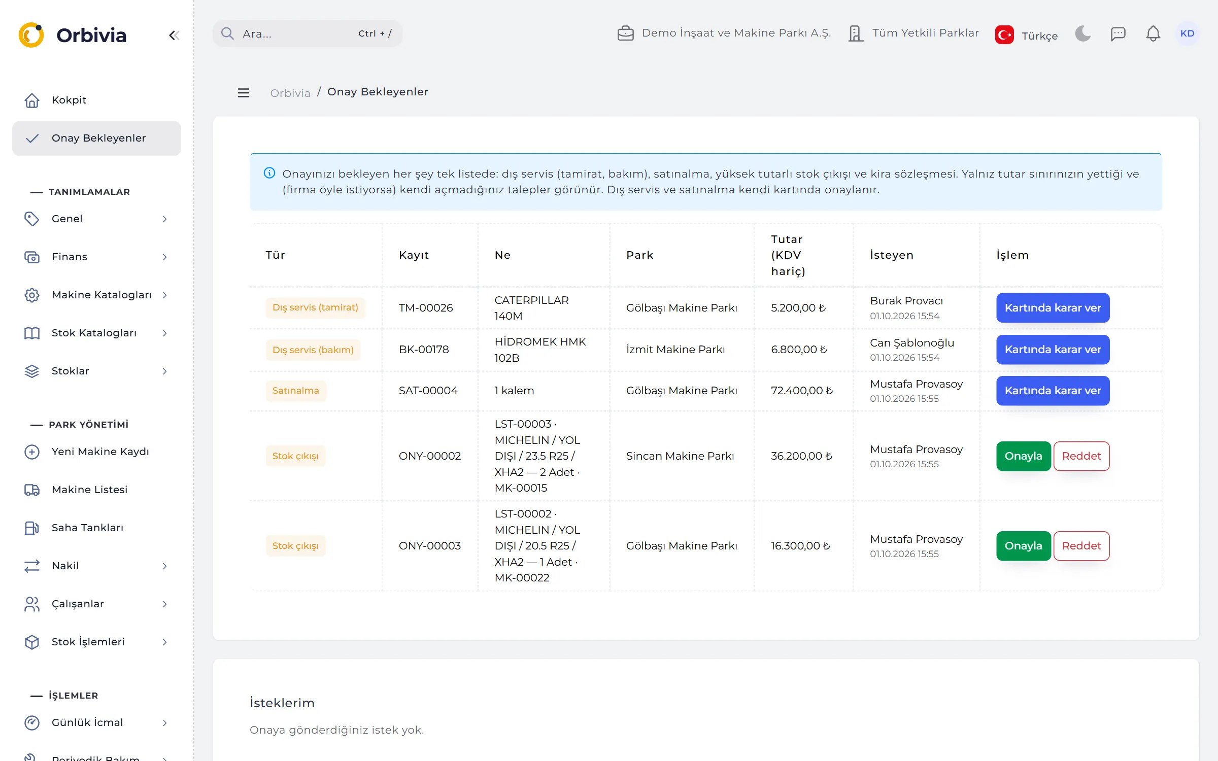Open the chat messages icon
The height and width of the screenshot is (761, 1218).
click(1118, 34)
